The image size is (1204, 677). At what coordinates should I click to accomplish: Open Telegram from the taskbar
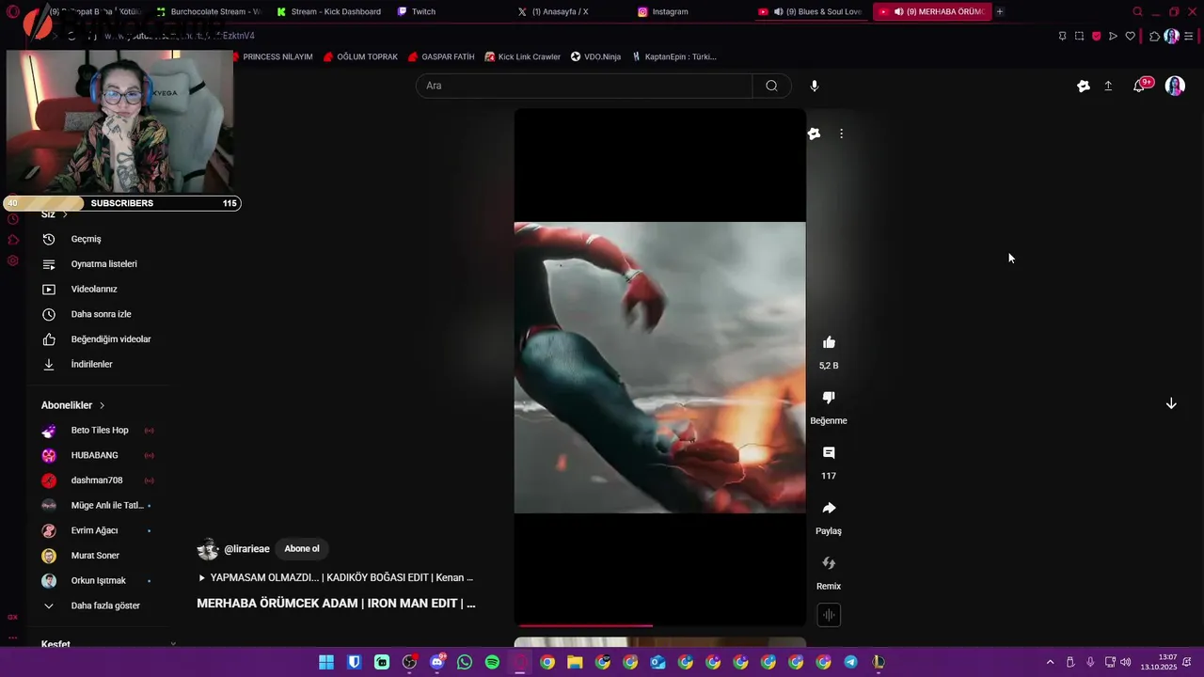coord(850,662)
